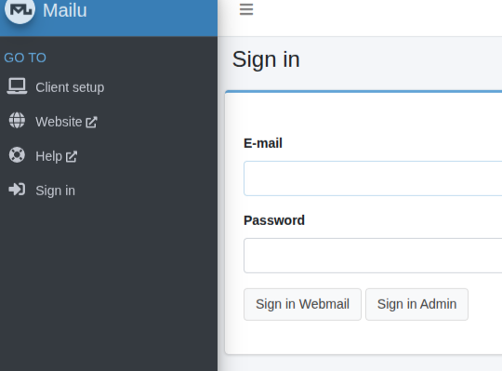Click the lifebuoy icon beside Help
The width and height of the screenshot is (502, 371).
(17, 155)
